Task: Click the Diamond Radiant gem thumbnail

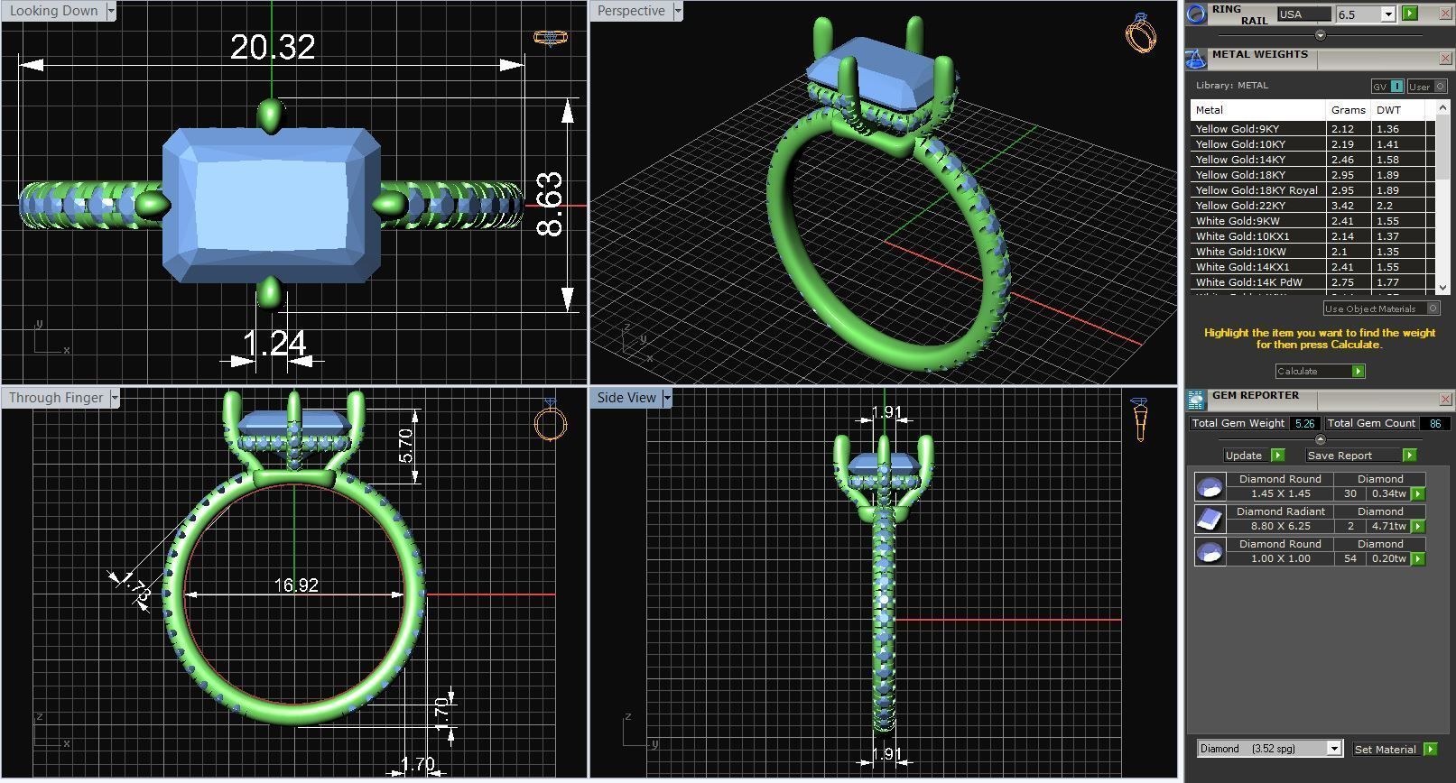Action: pos(1210,519)
